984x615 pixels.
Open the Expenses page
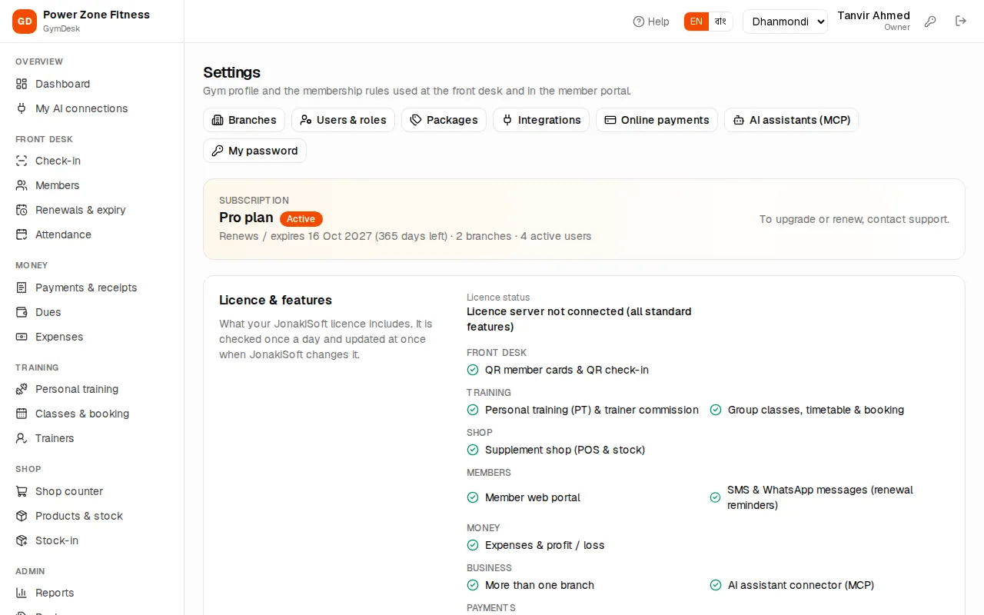pos(92,337)
